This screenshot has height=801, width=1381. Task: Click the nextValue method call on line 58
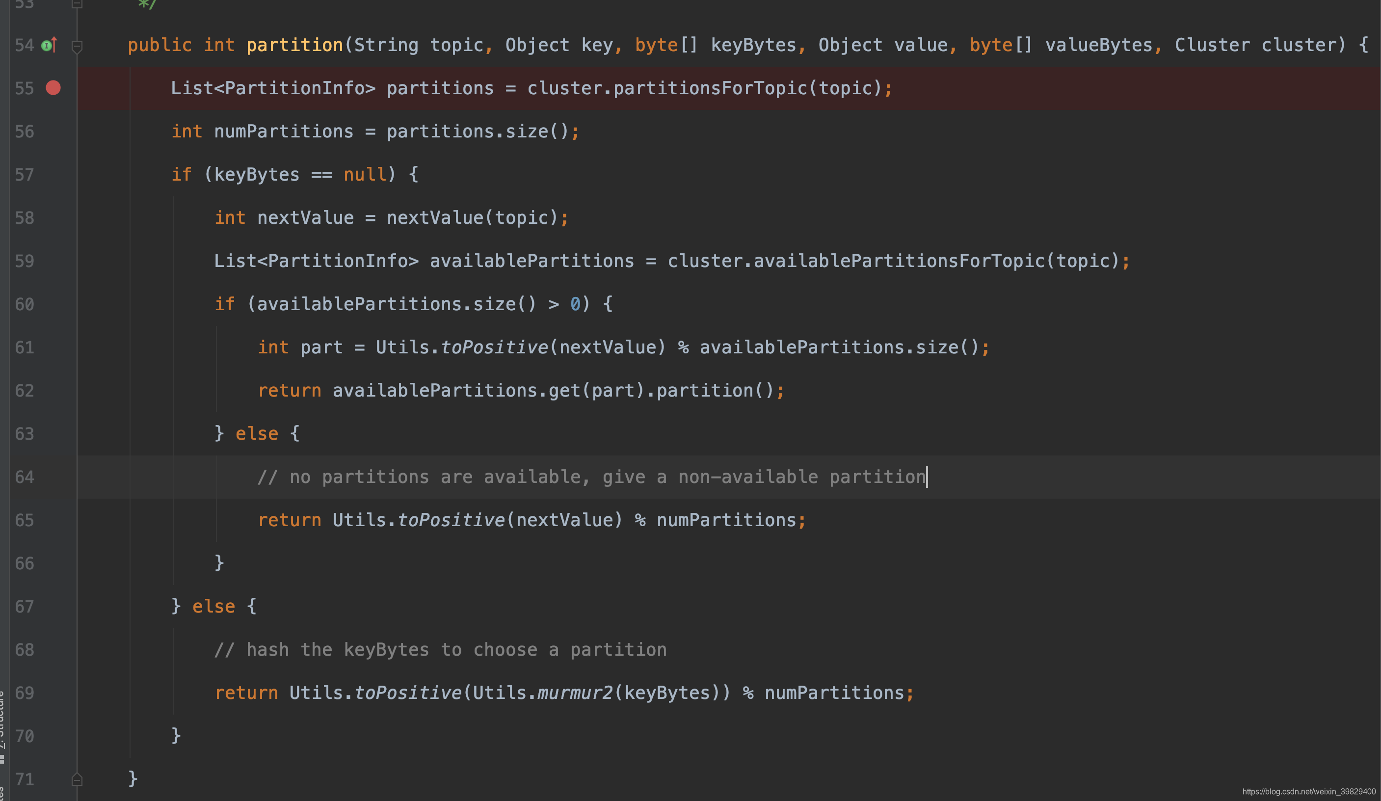[435, 218]
